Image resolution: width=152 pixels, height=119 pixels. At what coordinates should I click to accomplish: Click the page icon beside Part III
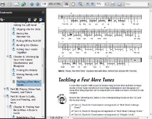(x=8, y=89)
